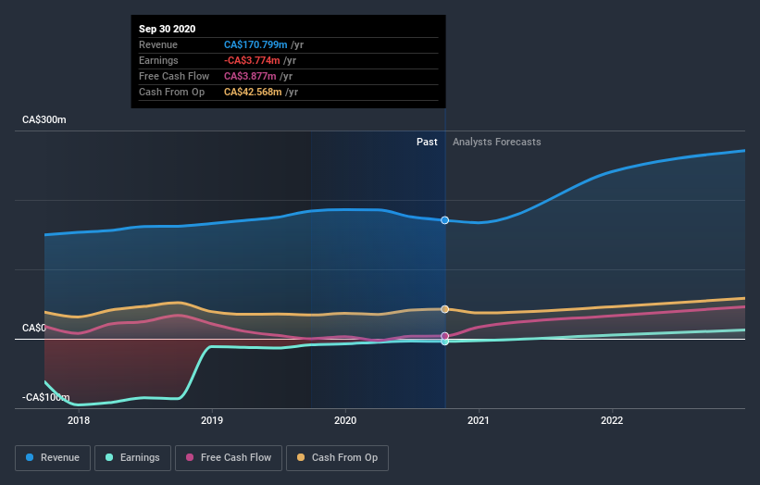Image resolution: width=760 pixels, height=485 pixels.
Task: Click the CA$300m y-axis label
Action: 44,119
